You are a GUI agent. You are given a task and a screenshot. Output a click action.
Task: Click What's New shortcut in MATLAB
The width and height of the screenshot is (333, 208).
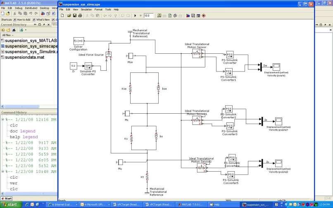41,19
